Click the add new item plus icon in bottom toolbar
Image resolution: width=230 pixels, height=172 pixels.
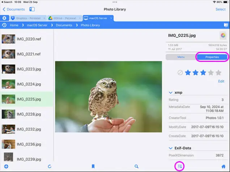tap(6, 166)
